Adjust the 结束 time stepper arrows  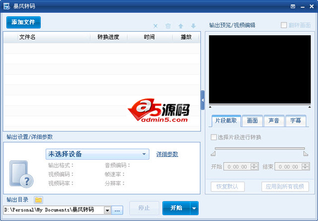coord(305,167)
